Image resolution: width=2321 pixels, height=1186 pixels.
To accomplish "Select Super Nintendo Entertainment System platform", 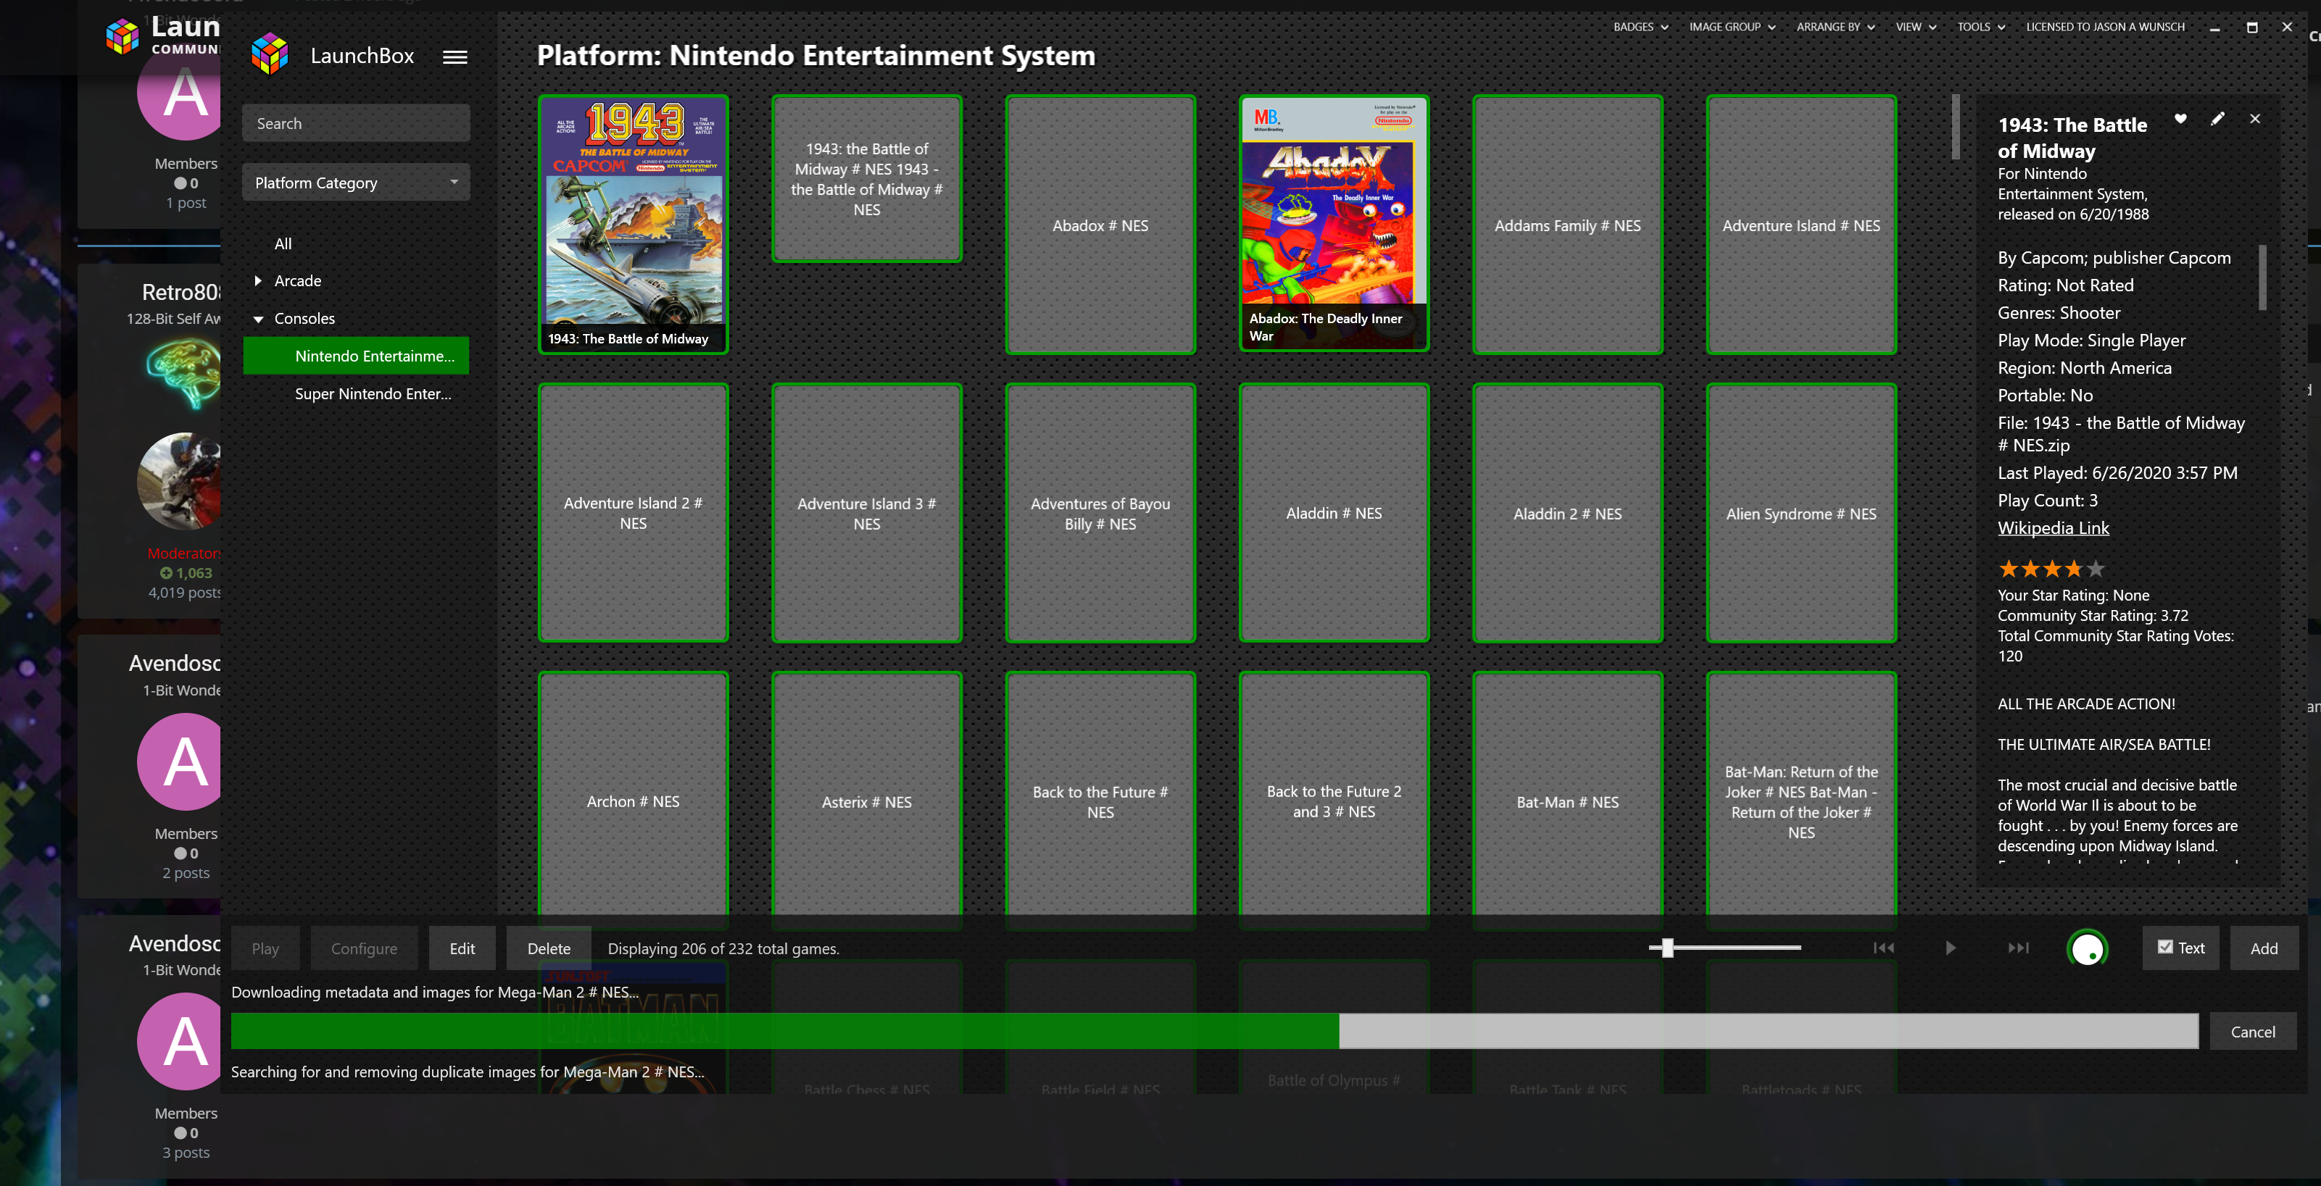I will point(373,393).
